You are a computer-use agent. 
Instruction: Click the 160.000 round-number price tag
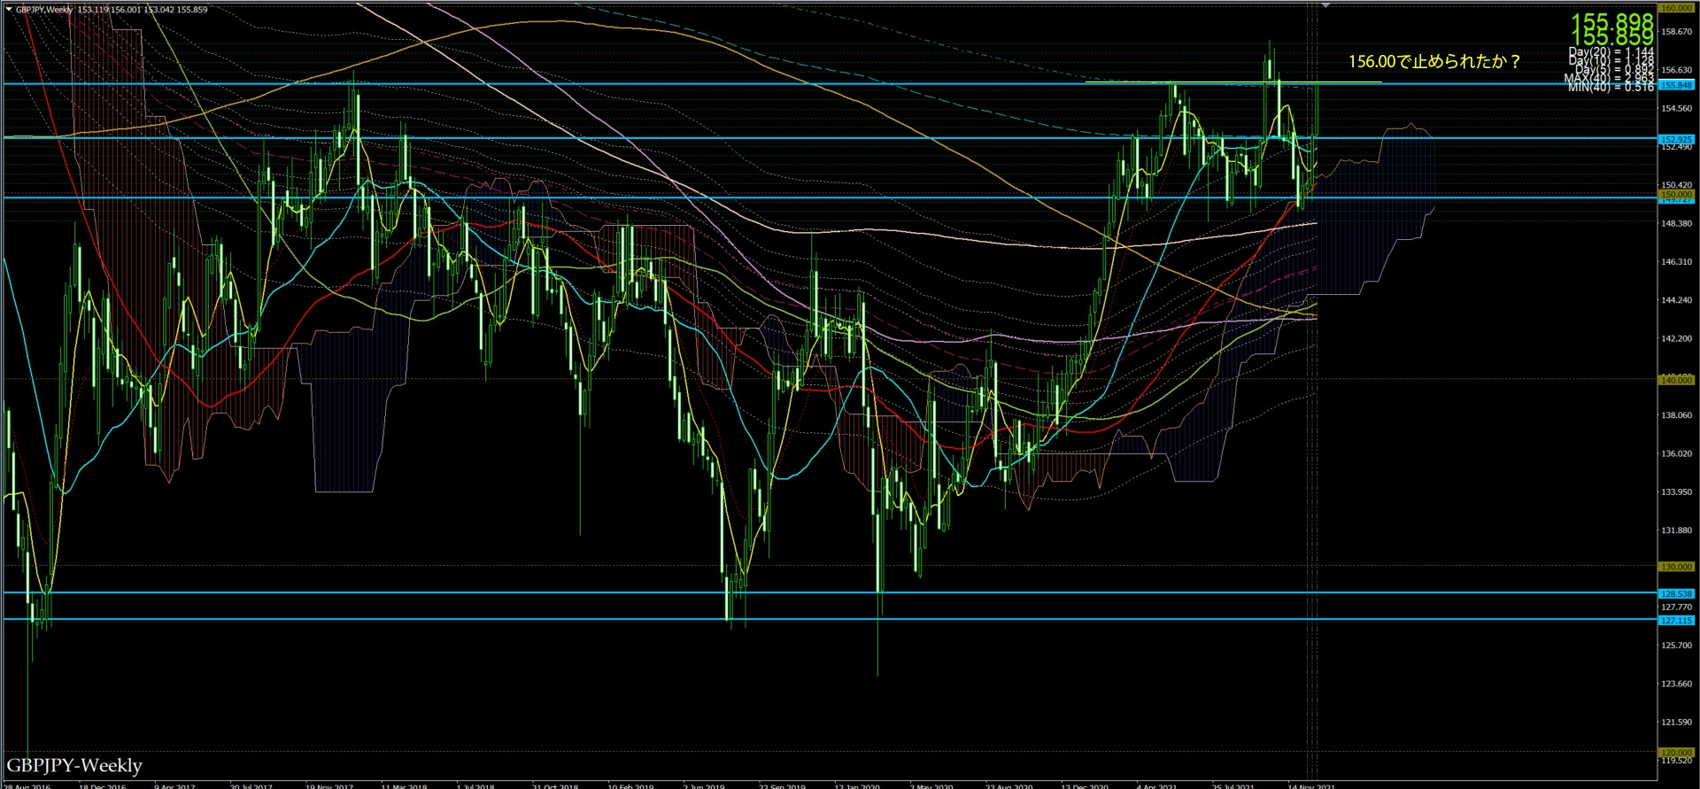(x=1676, y=8)
